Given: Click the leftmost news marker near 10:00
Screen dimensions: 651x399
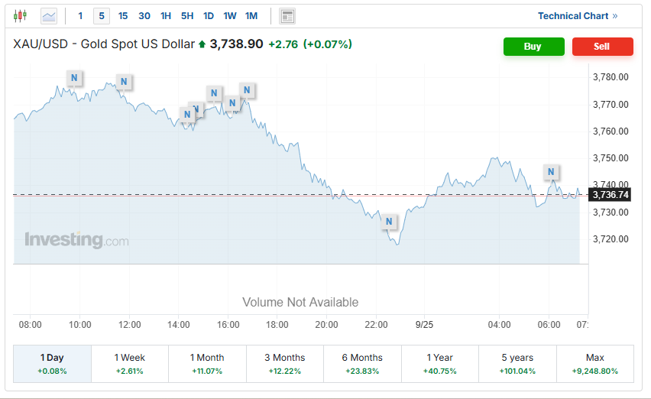Looking at the screenshot, I should 74,77.
